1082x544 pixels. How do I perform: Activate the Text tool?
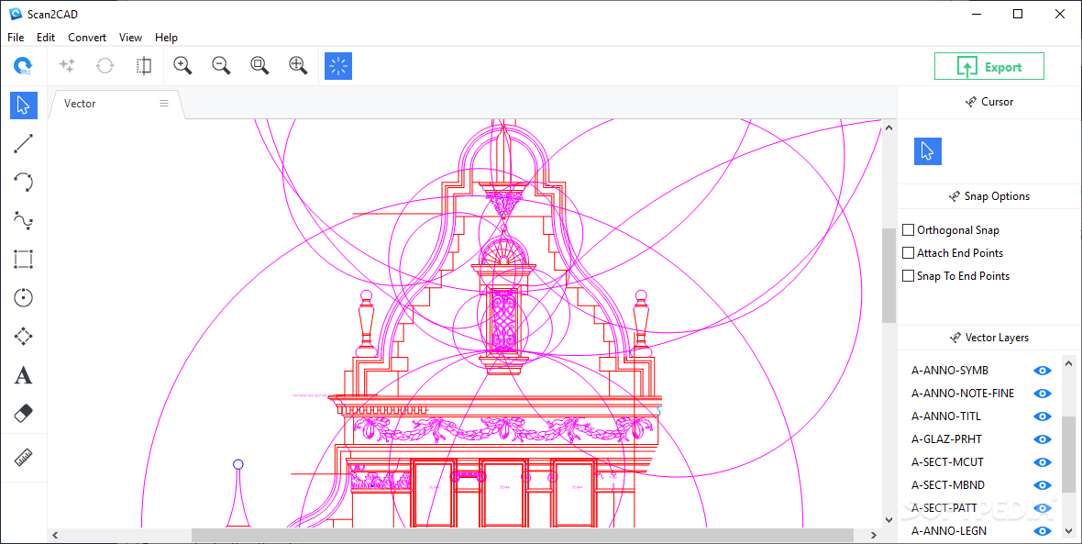(x=23, y=375)
